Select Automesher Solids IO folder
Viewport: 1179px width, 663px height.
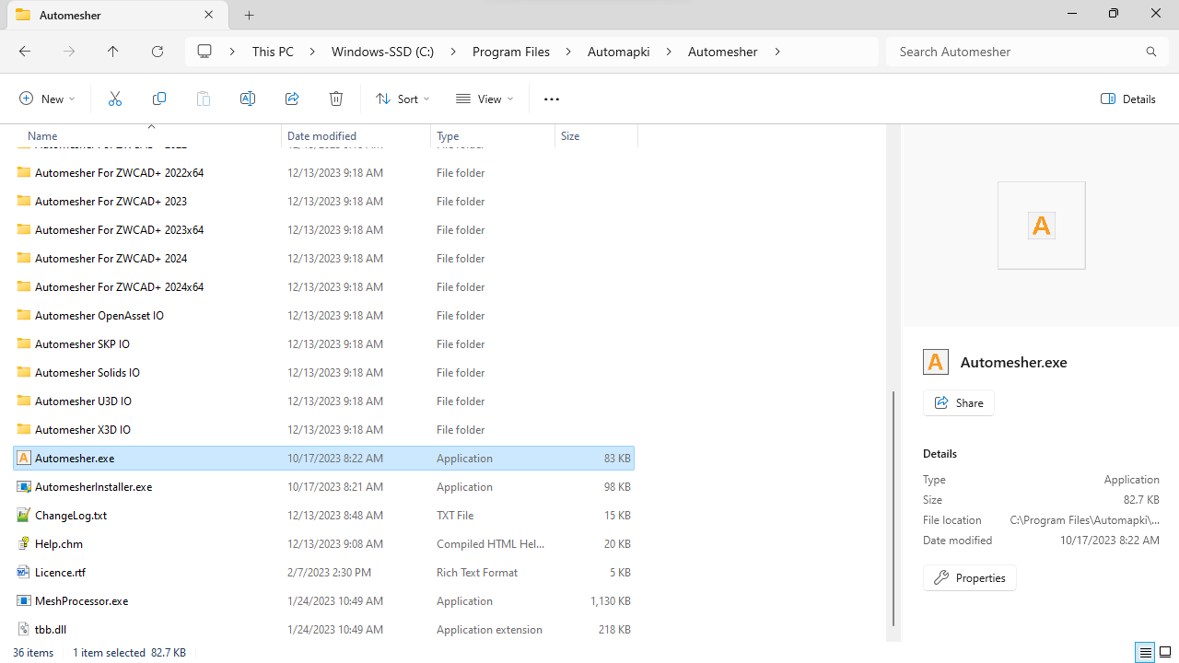click(323, 372)
